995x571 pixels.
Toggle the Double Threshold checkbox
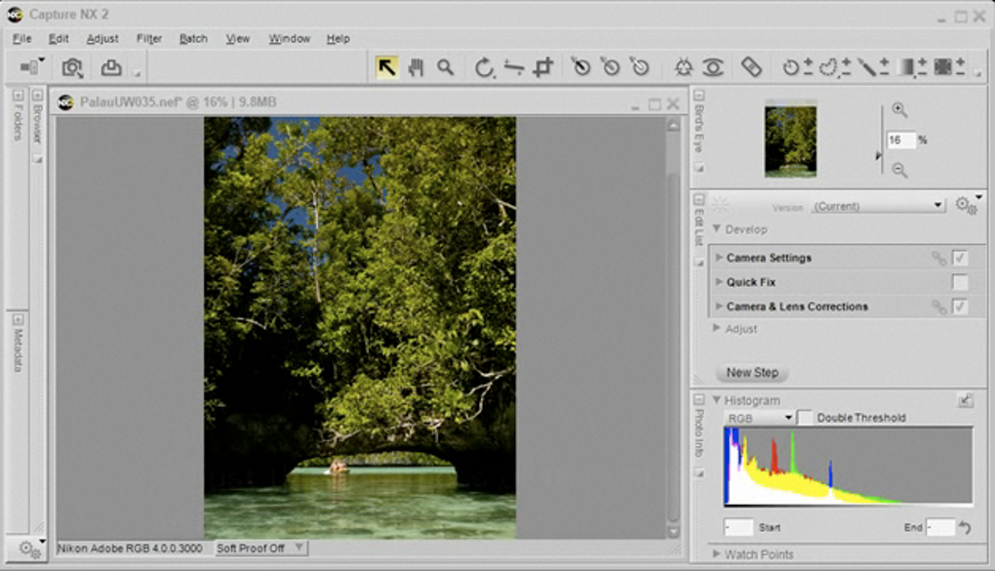click(x=805, y=418)
